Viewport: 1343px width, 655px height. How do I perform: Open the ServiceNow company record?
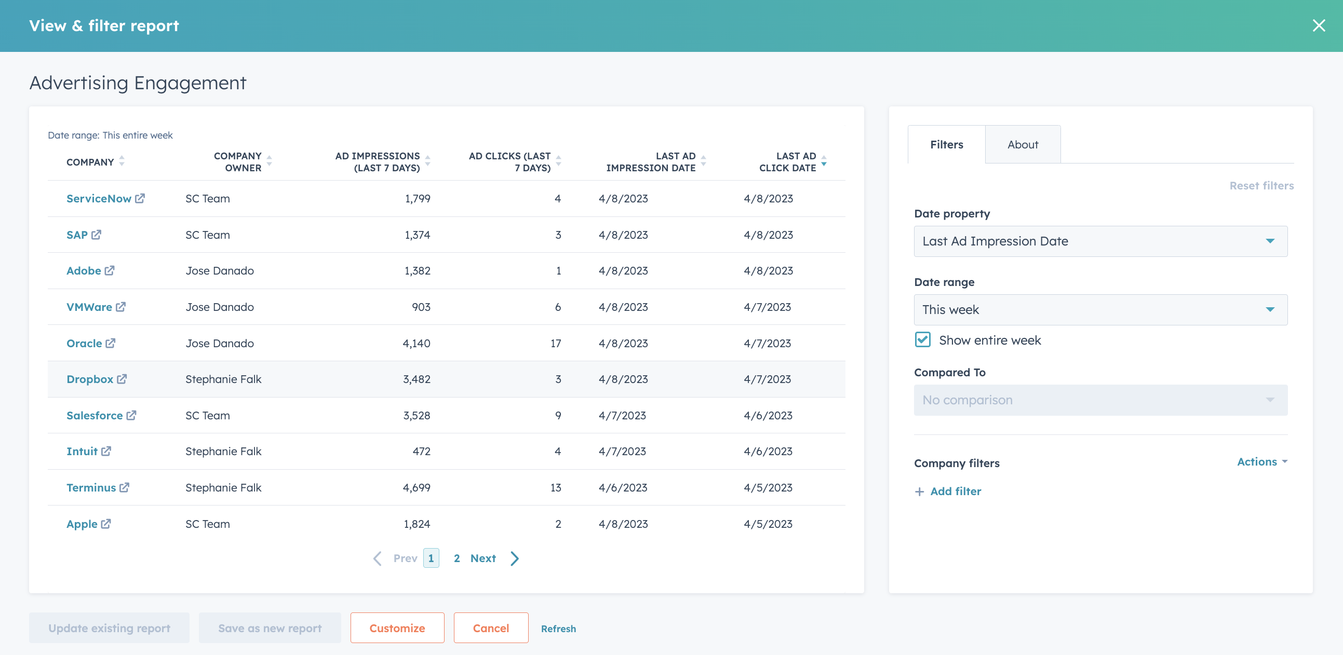tap(99, 199)
